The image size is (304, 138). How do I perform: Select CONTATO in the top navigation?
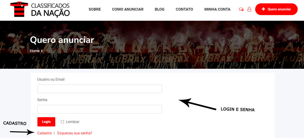184,9
